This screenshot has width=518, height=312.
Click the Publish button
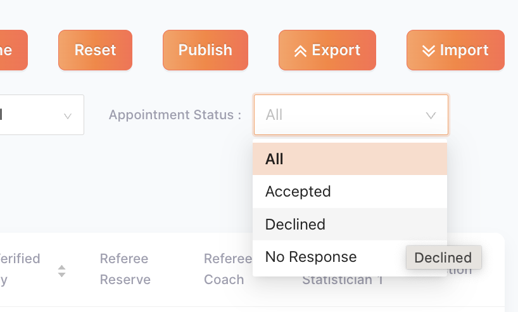(x=205, y=50)
